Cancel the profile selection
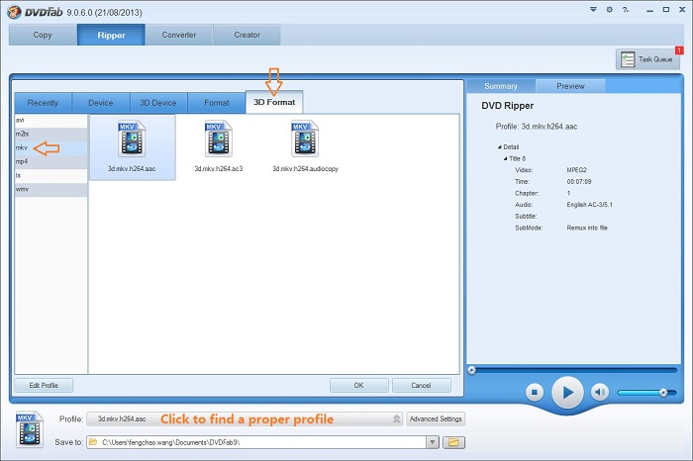Viewport: 693px width, 461px height. point(421,386)
